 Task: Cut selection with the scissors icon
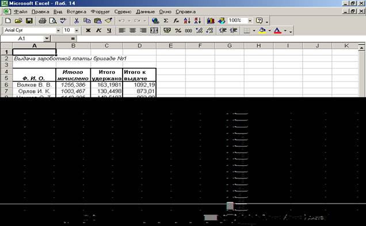(x=76, y=21)
